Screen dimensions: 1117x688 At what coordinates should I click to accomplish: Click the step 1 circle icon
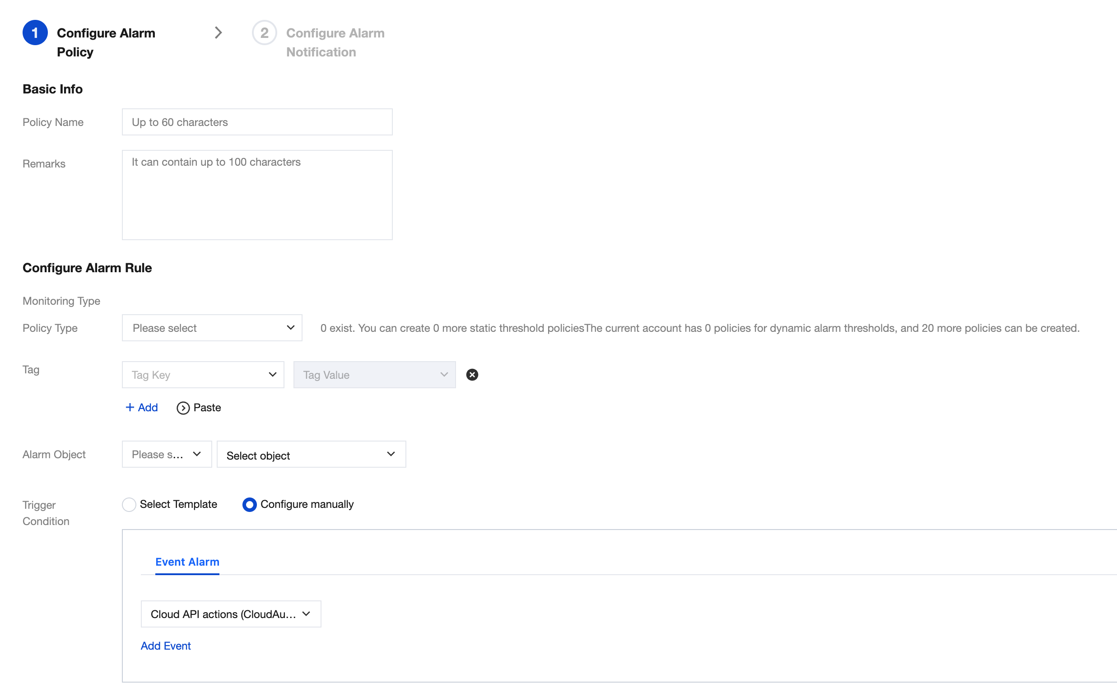(x=35, y=33)
